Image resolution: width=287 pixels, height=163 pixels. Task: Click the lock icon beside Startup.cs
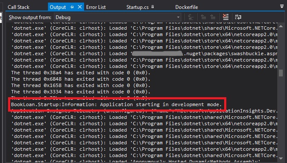tap(152, 7)
